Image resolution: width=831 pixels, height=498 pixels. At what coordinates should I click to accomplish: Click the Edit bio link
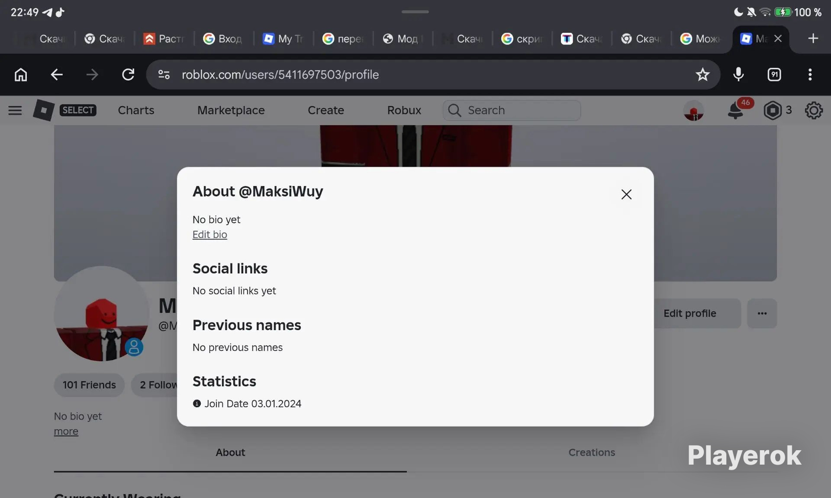click(210, 235)
